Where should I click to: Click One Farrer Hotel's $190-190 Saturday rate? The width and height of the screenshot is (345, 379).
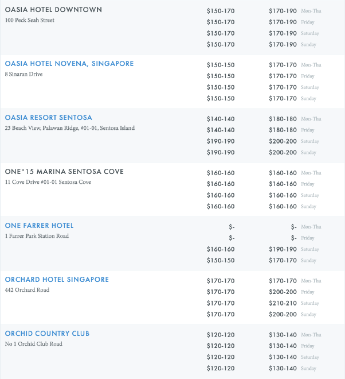(x=283, y=249)
